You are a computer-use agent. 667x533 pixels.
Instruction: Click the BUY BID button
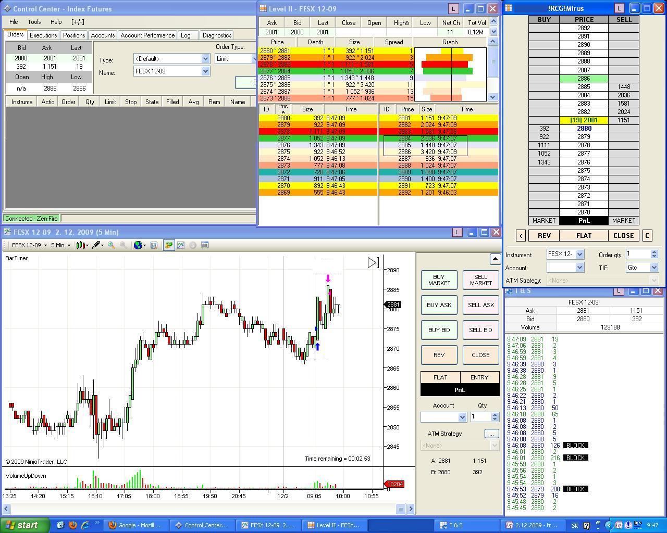439,330
